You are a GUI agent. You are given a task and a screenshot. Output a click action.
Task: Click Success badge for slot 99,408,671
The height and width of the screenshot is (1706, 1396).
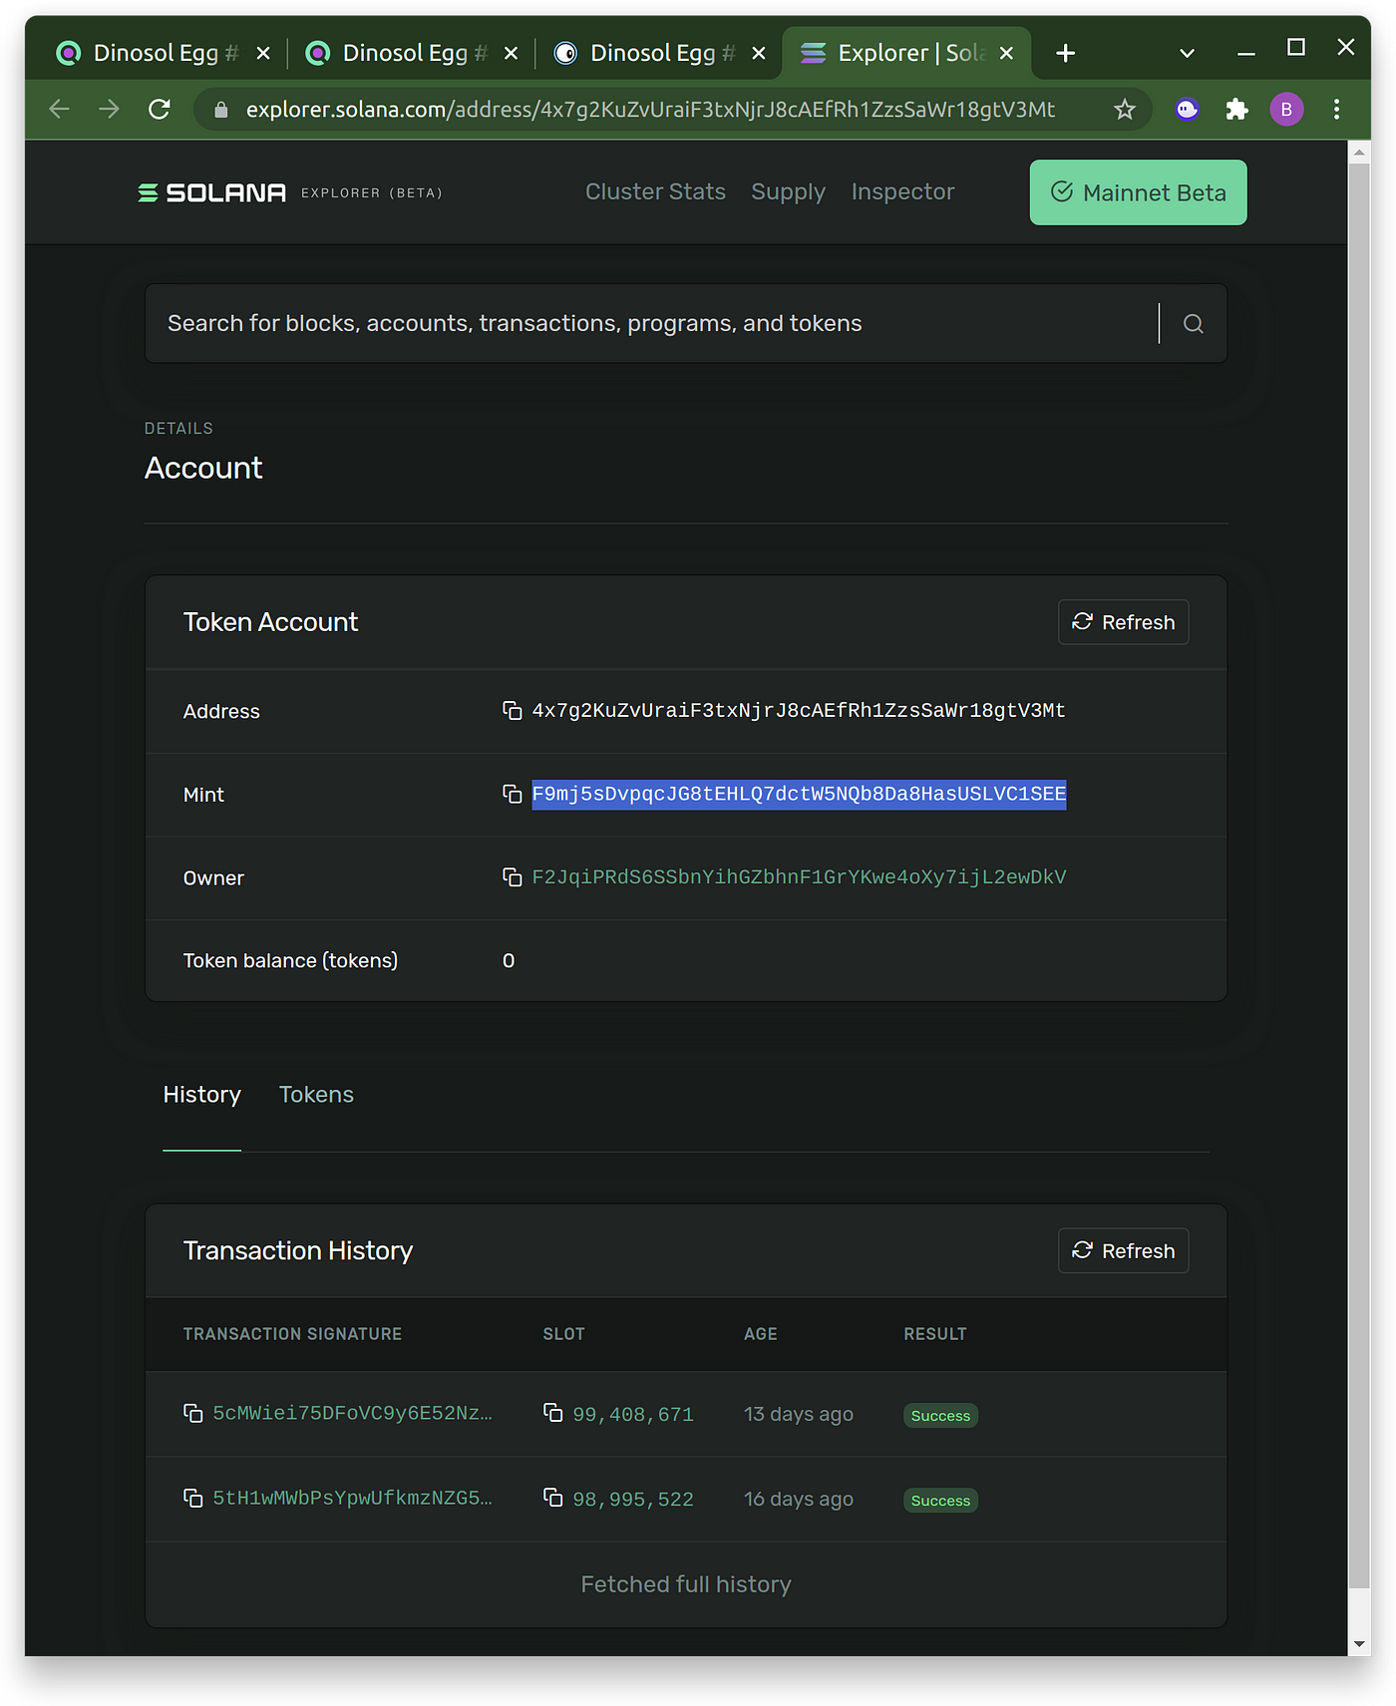tap(940, 1416)
